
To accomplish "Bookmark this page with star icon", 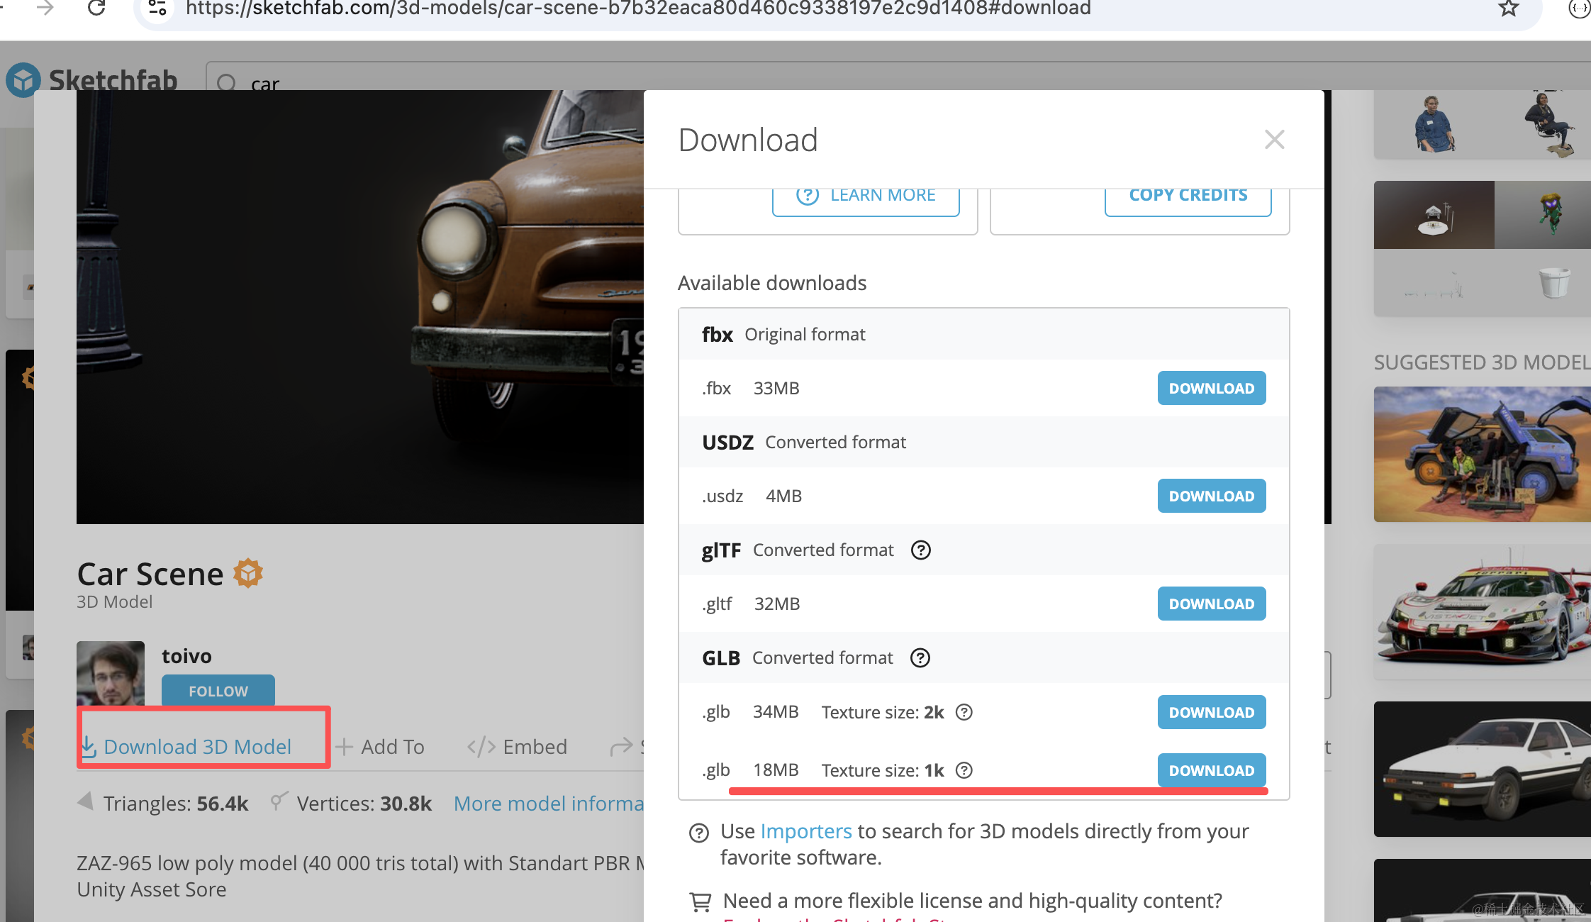I will [1508, 8].
